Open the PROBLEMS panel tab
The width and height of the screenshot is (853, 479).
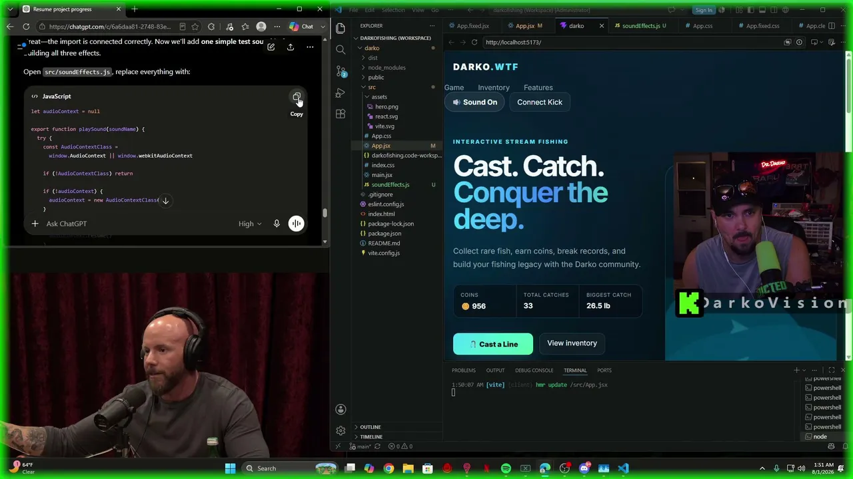463,370
